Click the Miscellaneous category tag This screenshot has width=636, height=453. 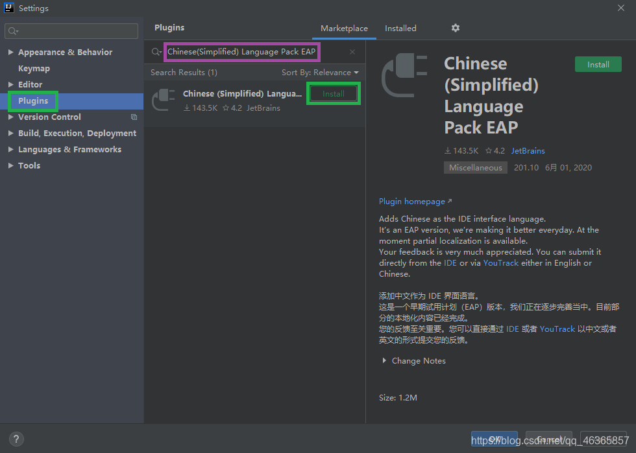tap(475, 168)
